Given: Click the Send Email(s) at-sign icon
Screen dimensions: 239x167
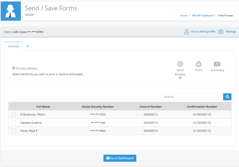Looking at the screenshot, I should [x=180, y=64].
